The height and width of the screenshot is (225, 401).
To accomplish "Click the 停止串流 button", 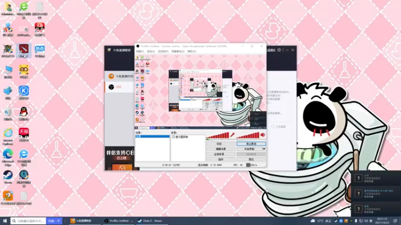I will pos(251,143).
